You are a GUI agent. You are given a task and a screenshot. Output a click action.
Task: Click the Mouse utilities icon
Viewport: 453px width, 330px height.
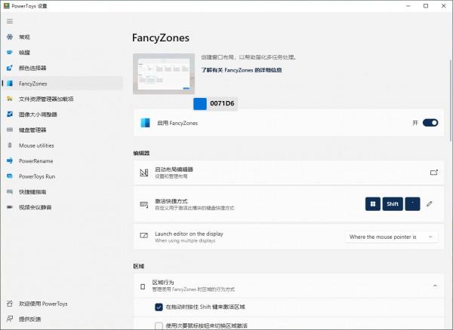point(10,145)
